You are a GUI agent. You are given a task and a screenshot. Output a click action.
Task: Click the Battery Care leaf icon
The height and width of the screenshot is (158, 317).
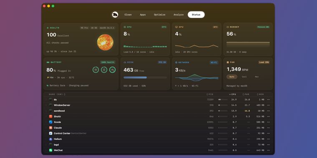48,86
